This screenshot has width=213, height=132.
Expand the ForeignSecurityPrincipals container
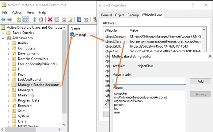pyautogui.click(x=8, y=64)
